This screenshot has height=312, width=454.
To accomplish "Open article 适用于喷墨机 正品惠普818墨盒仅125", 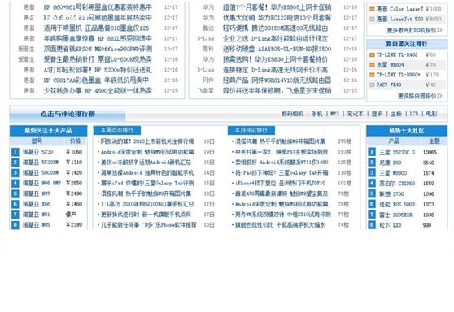I will (x=96, y=28).
